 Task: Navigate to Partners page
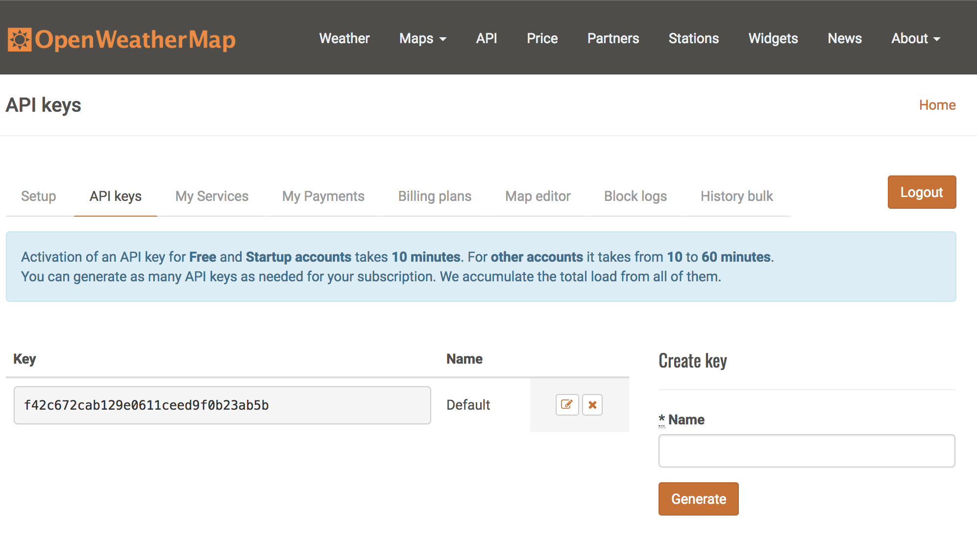[x=613, y=38]
